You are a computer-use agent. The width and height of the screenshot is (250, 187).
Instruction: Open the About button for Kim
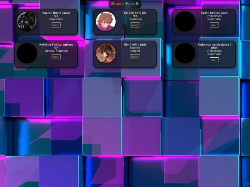(135, 57)
